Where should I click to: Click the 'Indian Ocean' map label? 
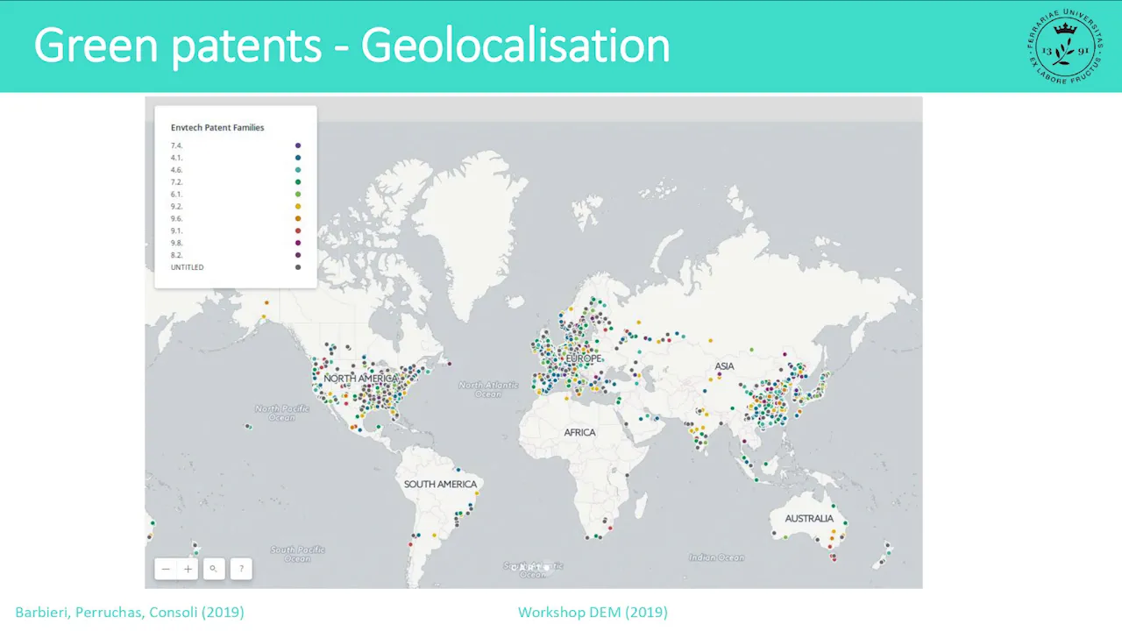pyautogui.click(x=716, y=557)
